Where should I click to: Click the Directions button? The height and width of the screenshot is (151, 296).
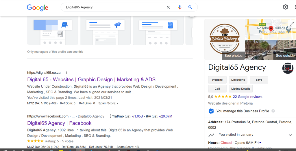click(x=238, y=80)
